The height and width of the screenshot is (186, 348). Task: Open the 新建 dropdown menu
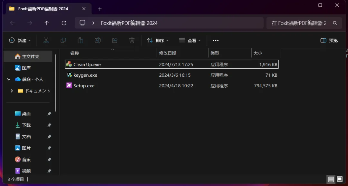(20, 40)
